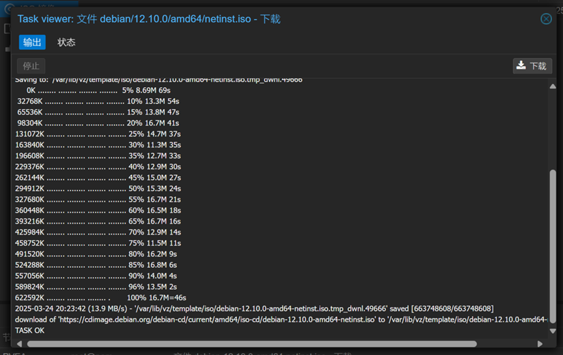Click the log line starting with 2025-03-24 20:23:42
The image size is (563, 355).
pos(254,308)
